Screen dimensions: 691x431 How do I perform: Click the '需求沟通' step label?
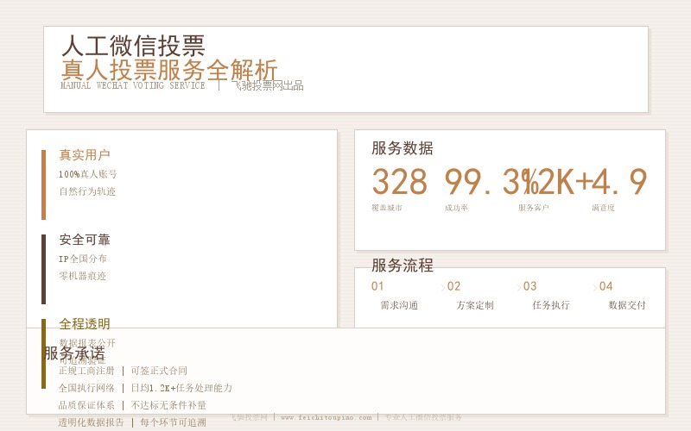coord(399,305)
